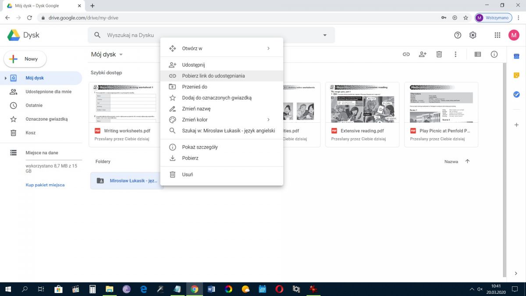Open Mój dysk in sidebar
Image resolution: width=526 pixels, height=296 pixels.
(41, 78)
